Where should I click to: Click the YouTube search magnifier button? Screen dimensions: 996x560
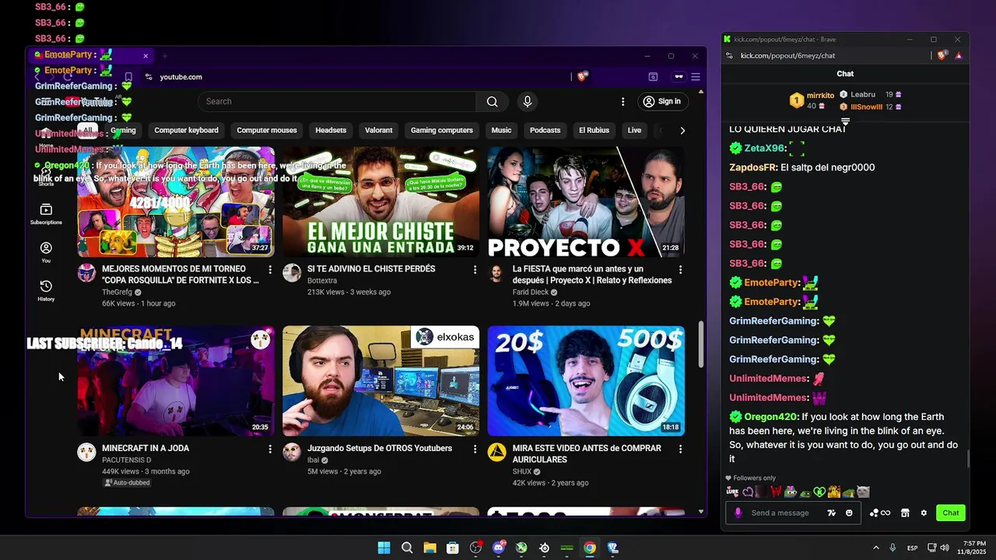pos(492,101)
